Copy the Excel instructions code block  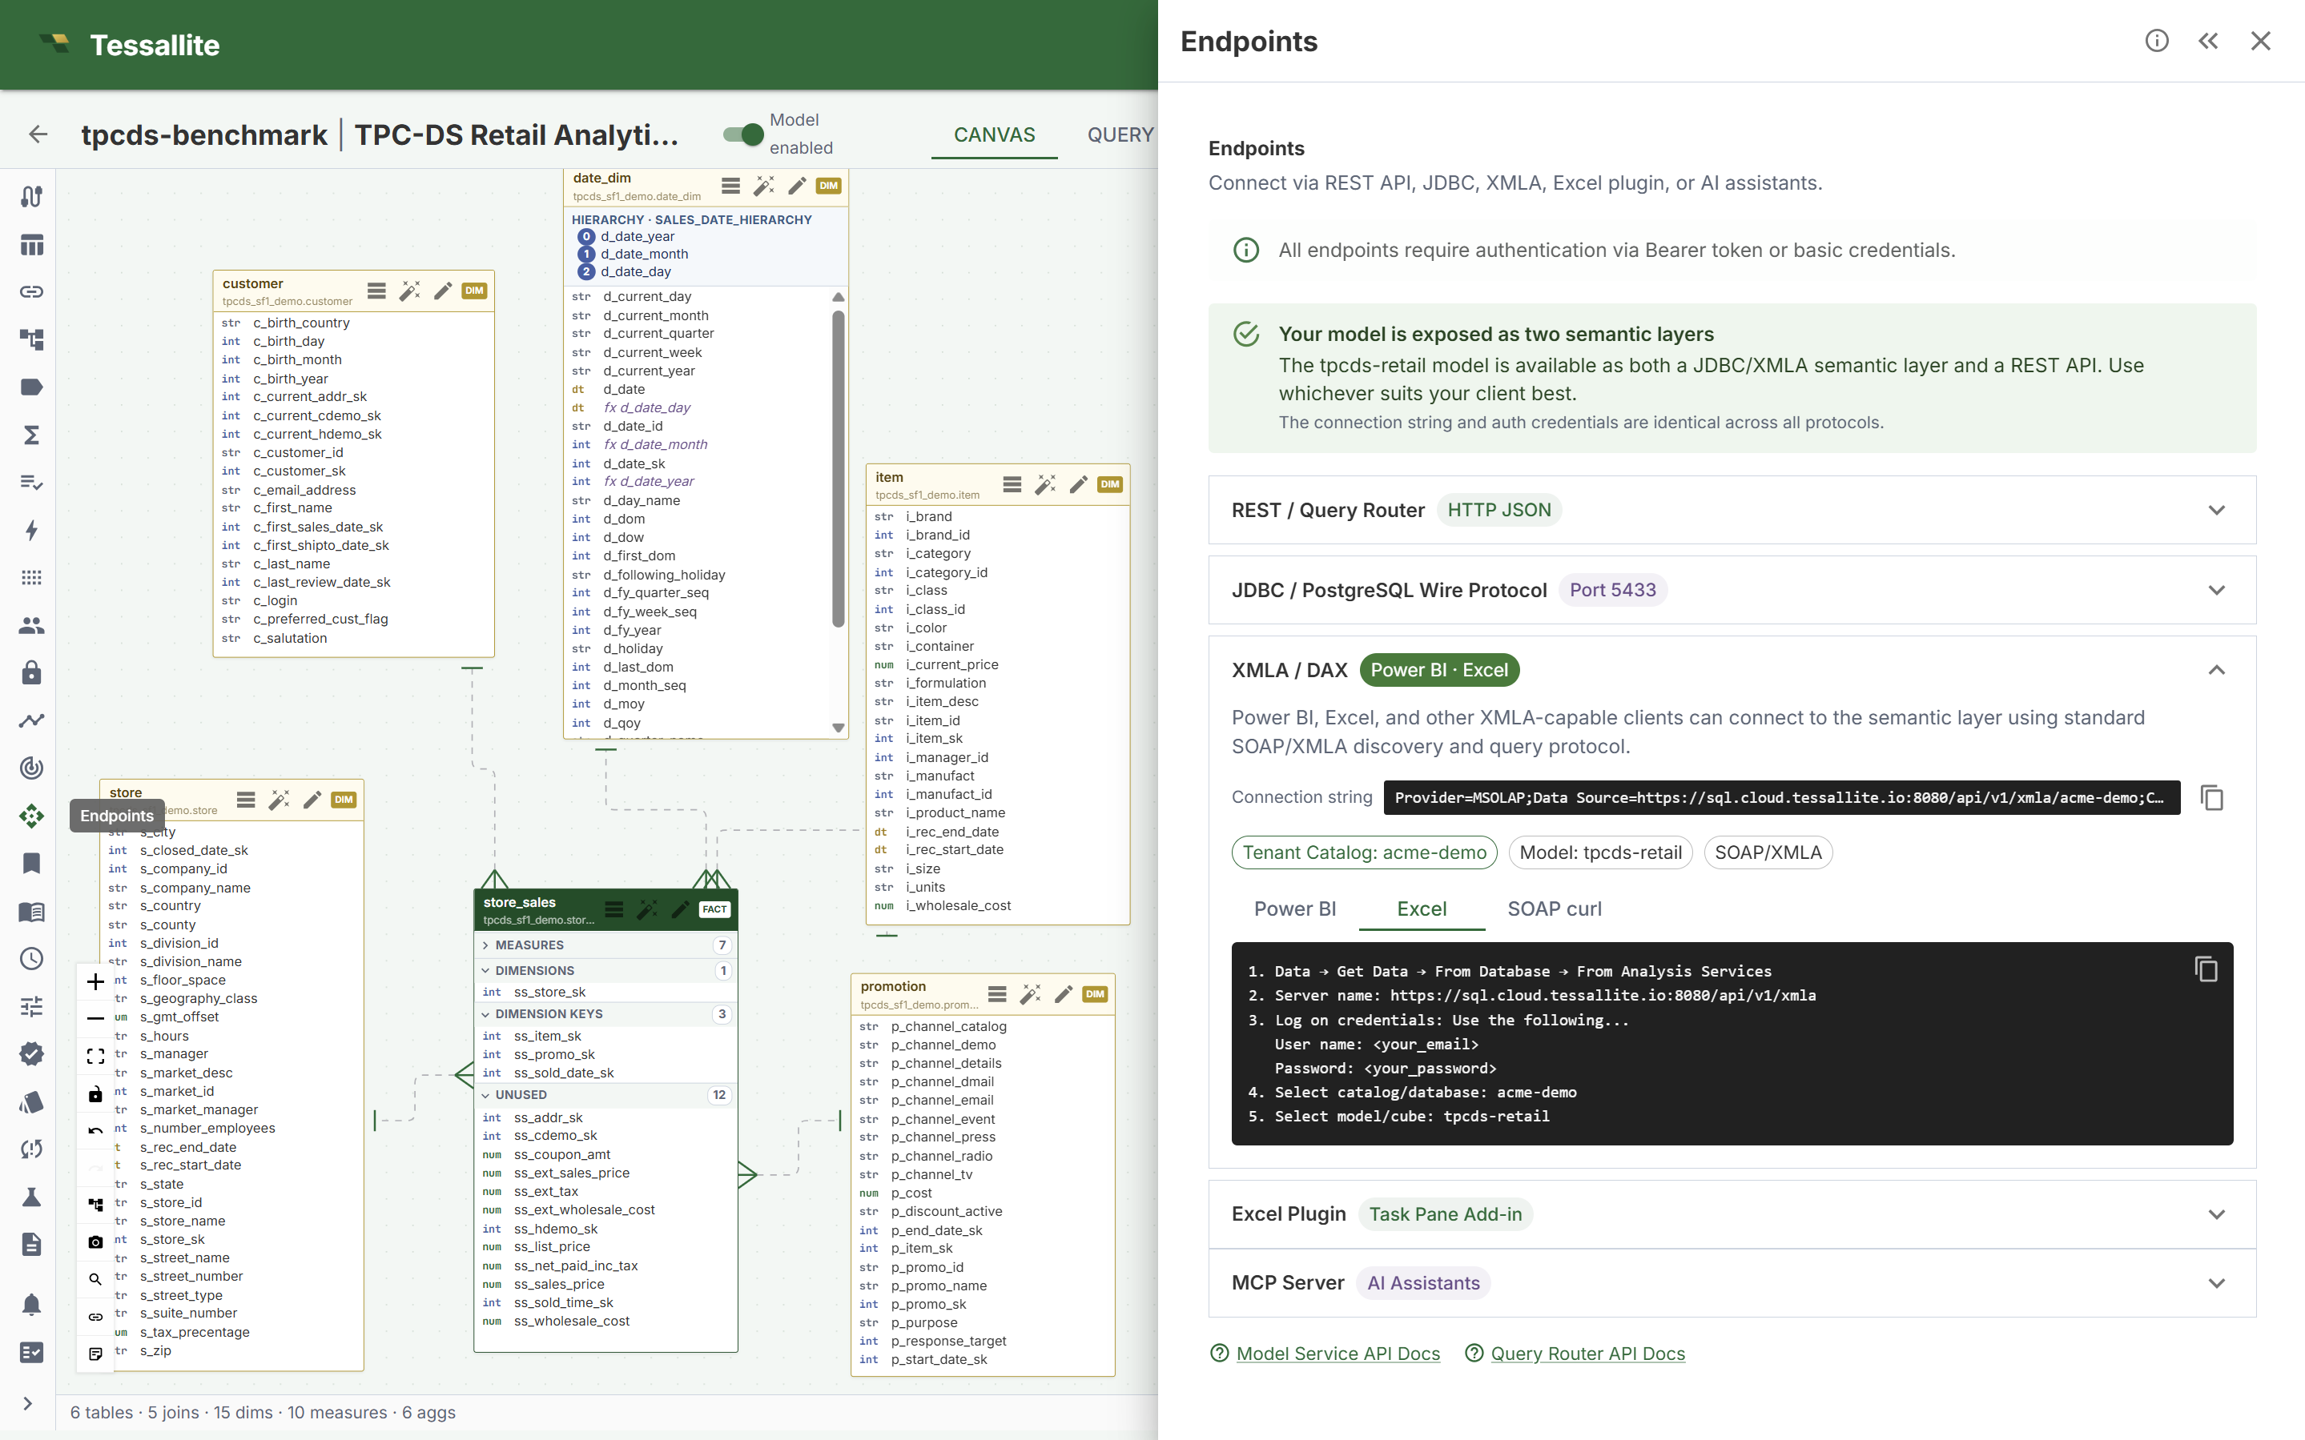[x=2206, y=969]
